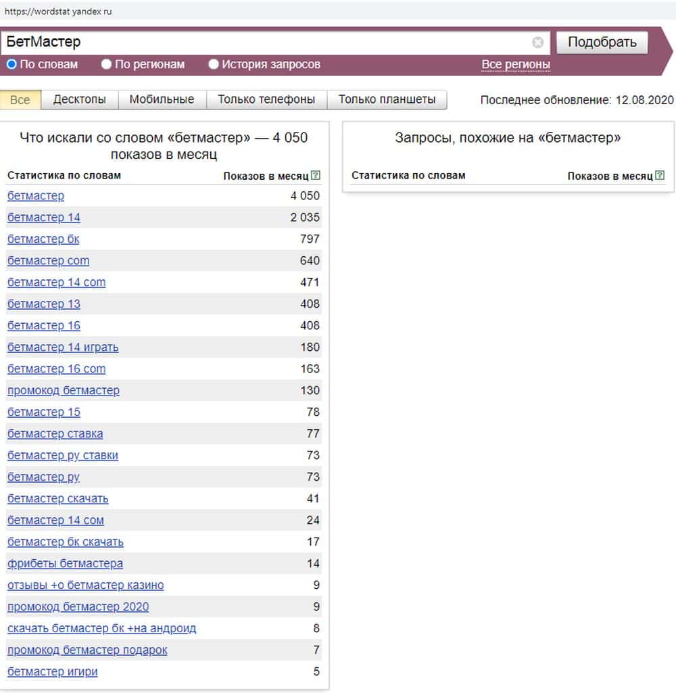The image size is (676, 693).
Task: Open the 'бетмастер 16' query link
Action: [x=44, y=326]
